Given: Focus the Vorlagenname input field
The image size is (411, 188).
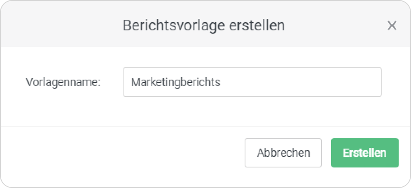Looking at the screenshot, I should [252, 82].
